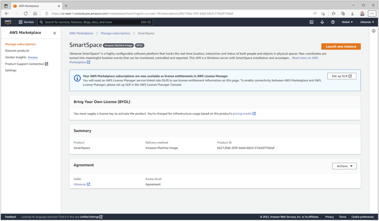The height and width of the screenshot is (221, 379).
Task: Open the AWS help menu
Action: point(333,22)
